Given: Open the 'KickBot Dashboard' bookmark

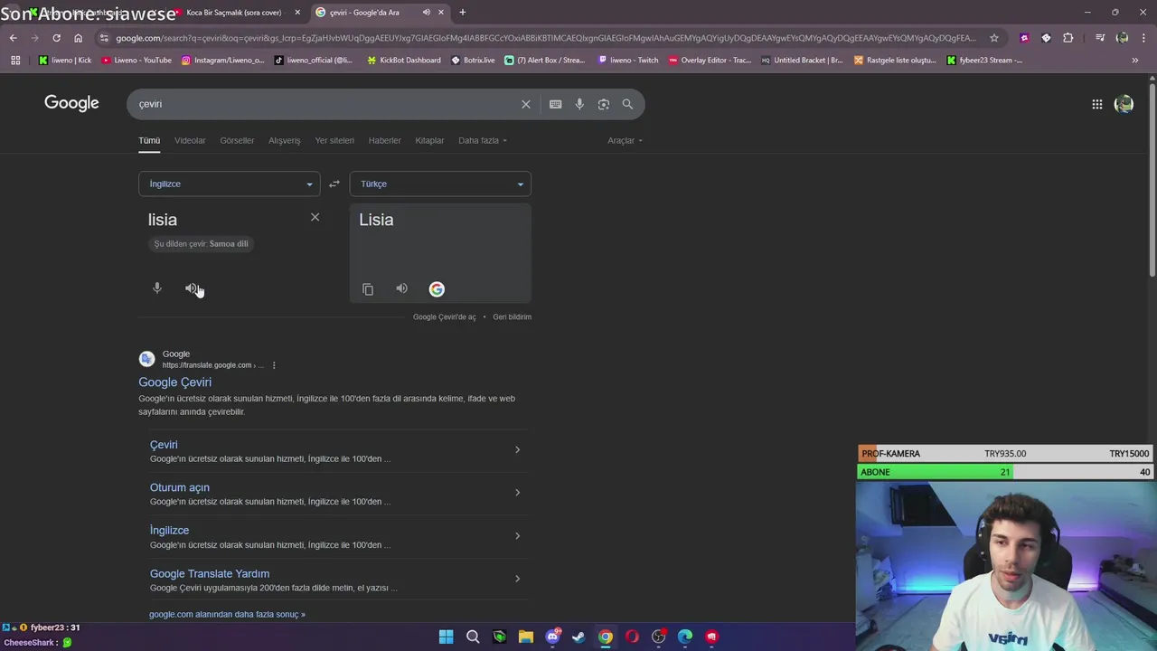Looking at the screenshot, I should tap(403, 61).
